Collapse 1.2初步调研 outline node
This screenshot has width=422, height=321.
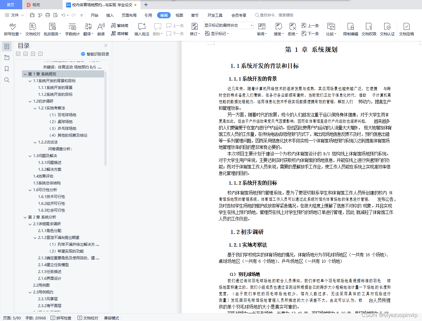tap(30, 101)
